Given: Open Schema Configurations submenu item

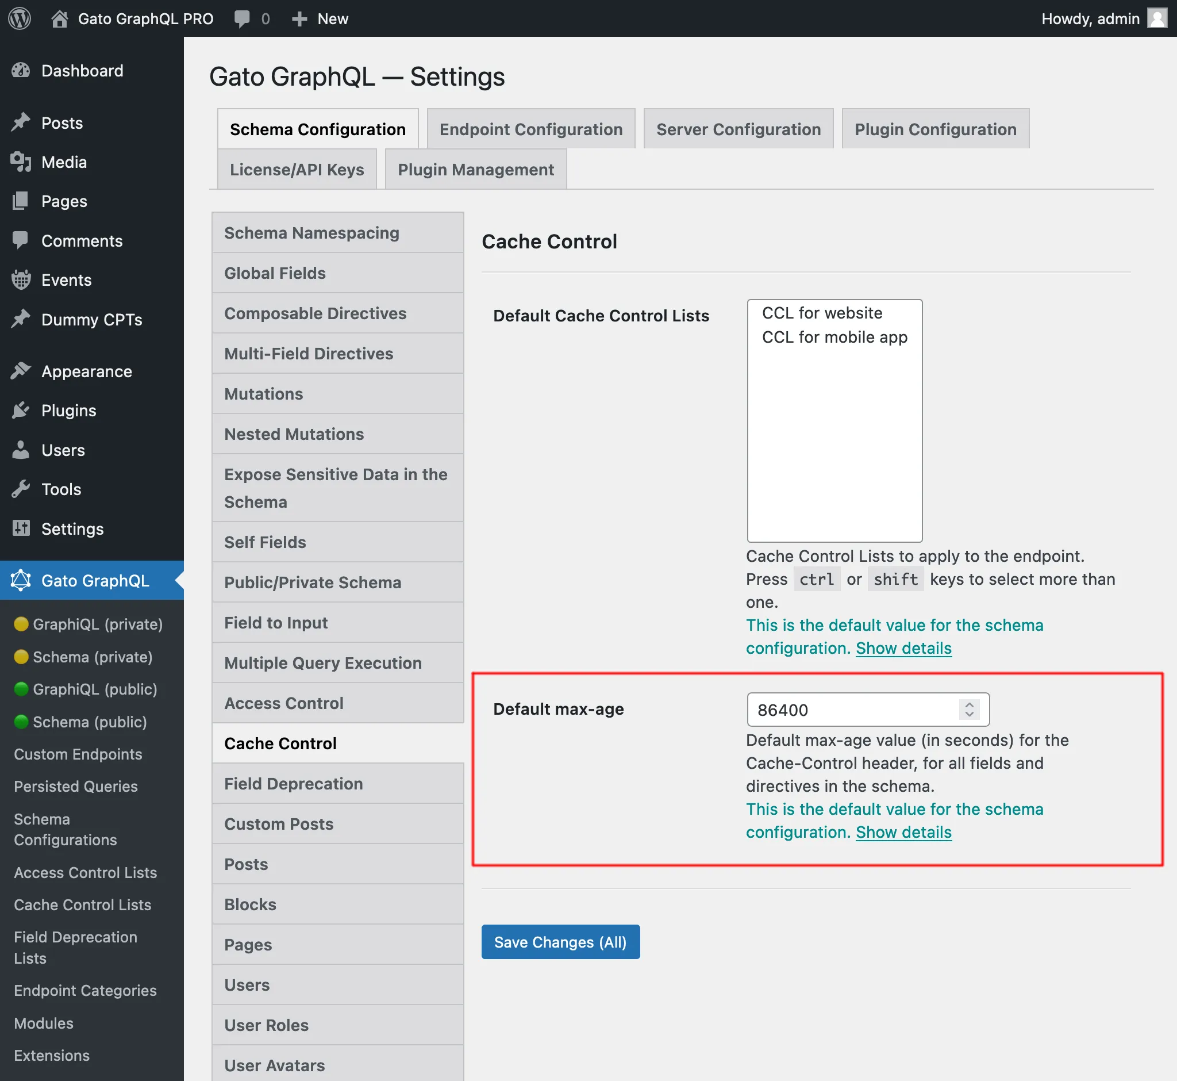Looking at the screenshot, I should click(x=66, y=830).
